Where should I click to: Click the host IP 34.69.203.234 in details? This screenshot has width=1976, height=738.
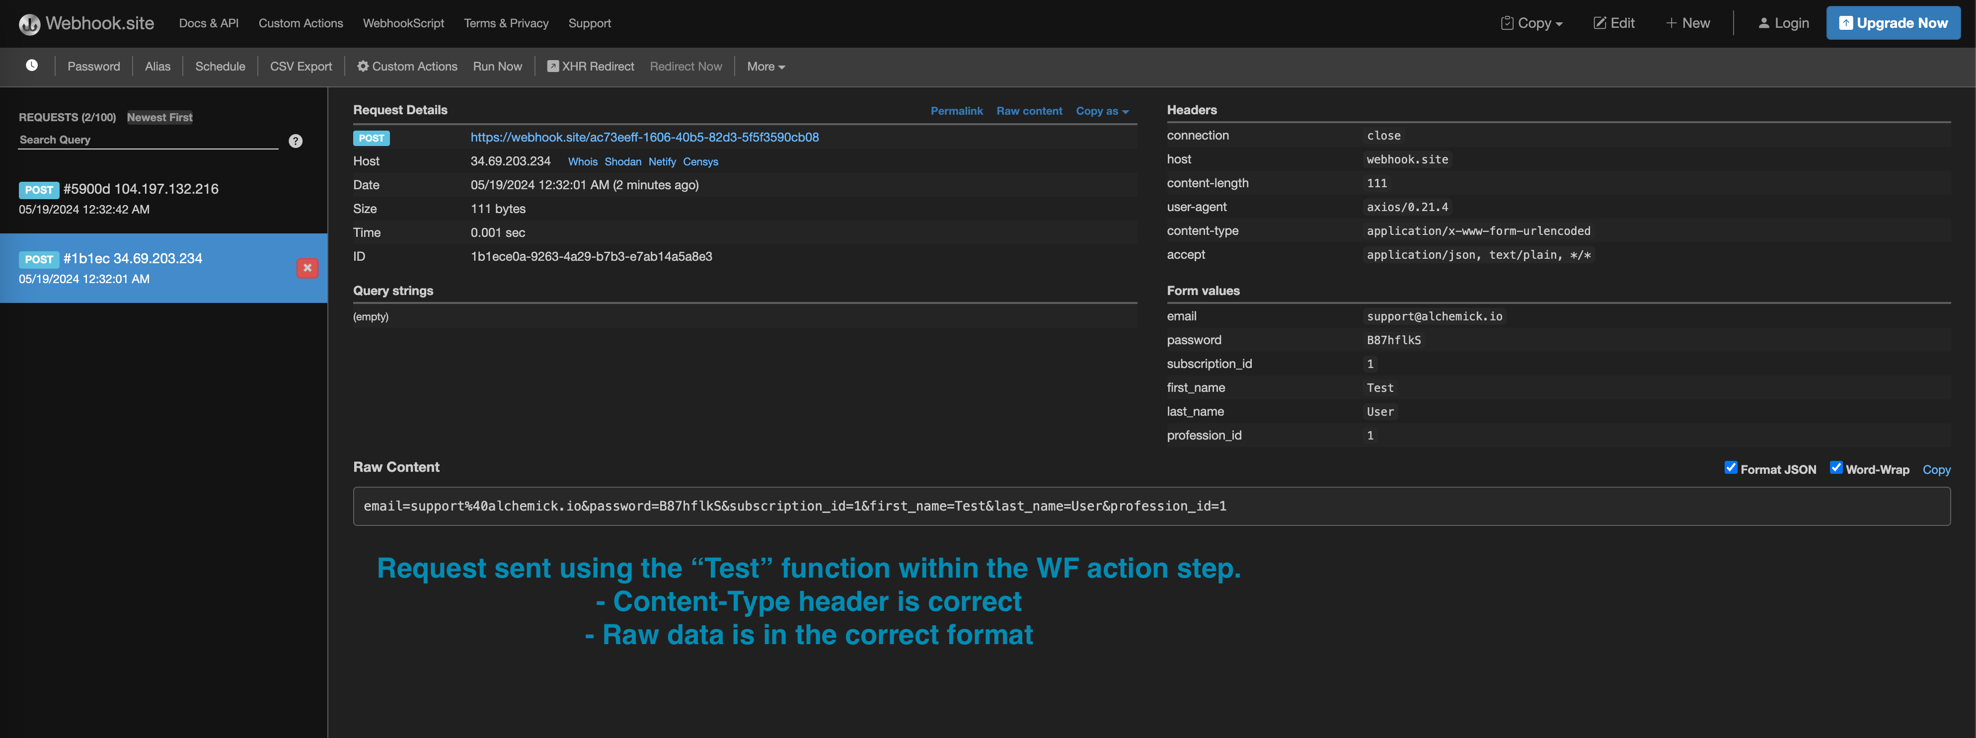(510, 161)
